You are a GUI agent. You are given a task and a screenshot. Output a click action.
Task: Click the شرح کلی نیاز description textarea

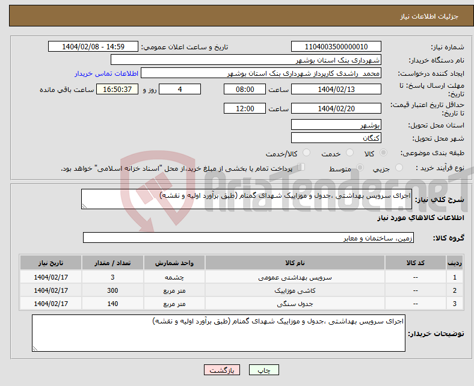coord(247,199)
